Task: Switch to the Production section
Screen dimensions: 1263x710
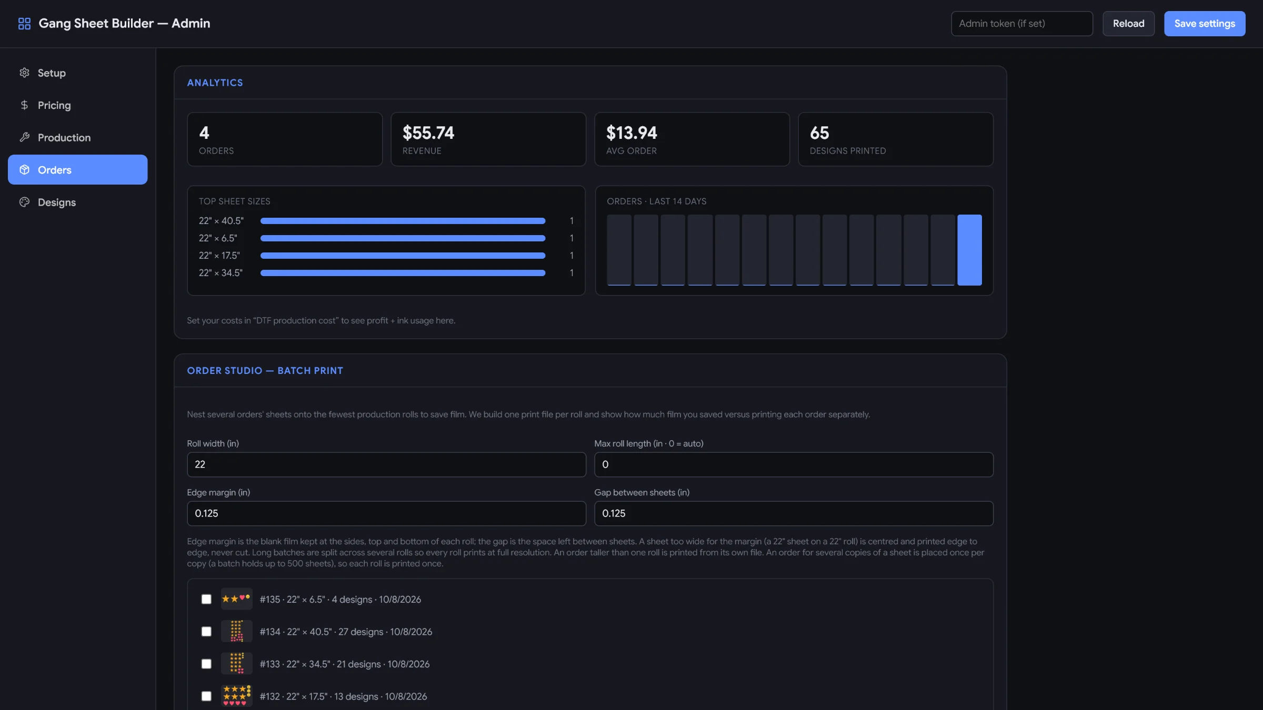Action: 77,137
